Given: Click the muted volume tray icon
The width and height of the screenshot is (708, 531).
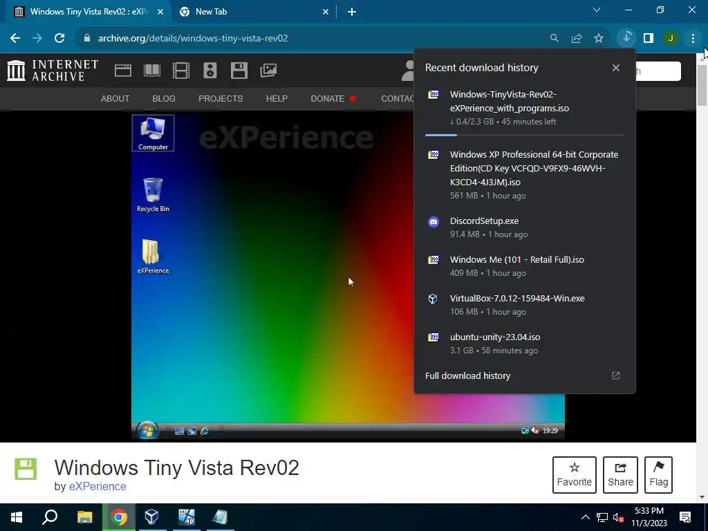Looking at the screenshot, I should coord(618,518).
